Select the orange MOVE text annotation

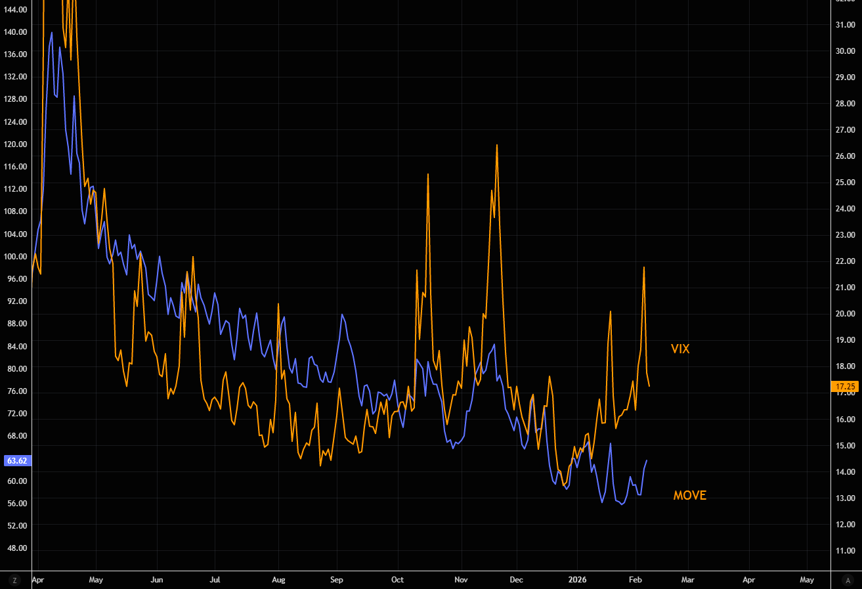(x=689, y=496)
